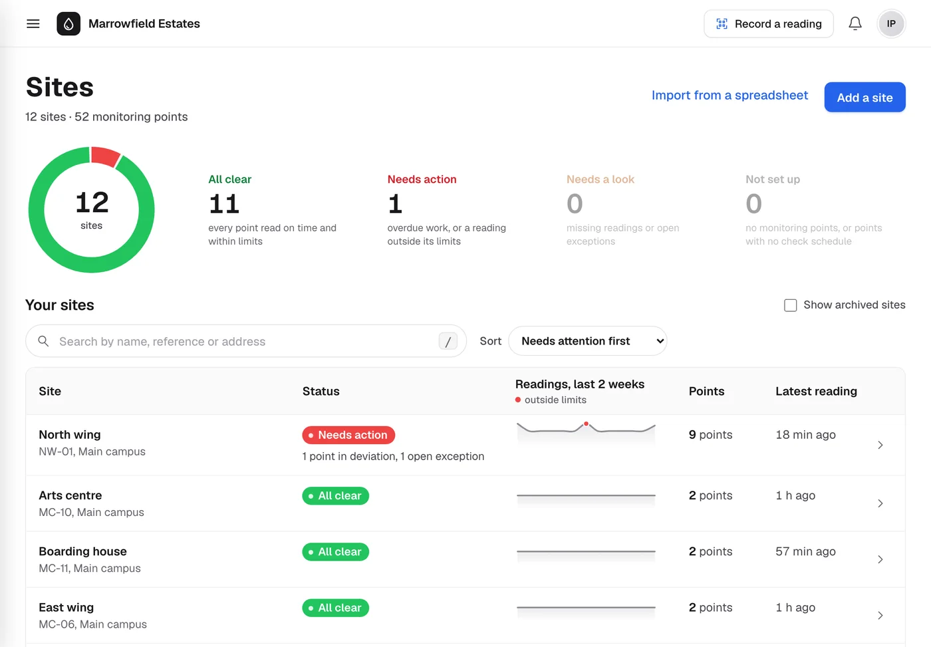
Task: Open the North wing site name
Action: point(70,435)
